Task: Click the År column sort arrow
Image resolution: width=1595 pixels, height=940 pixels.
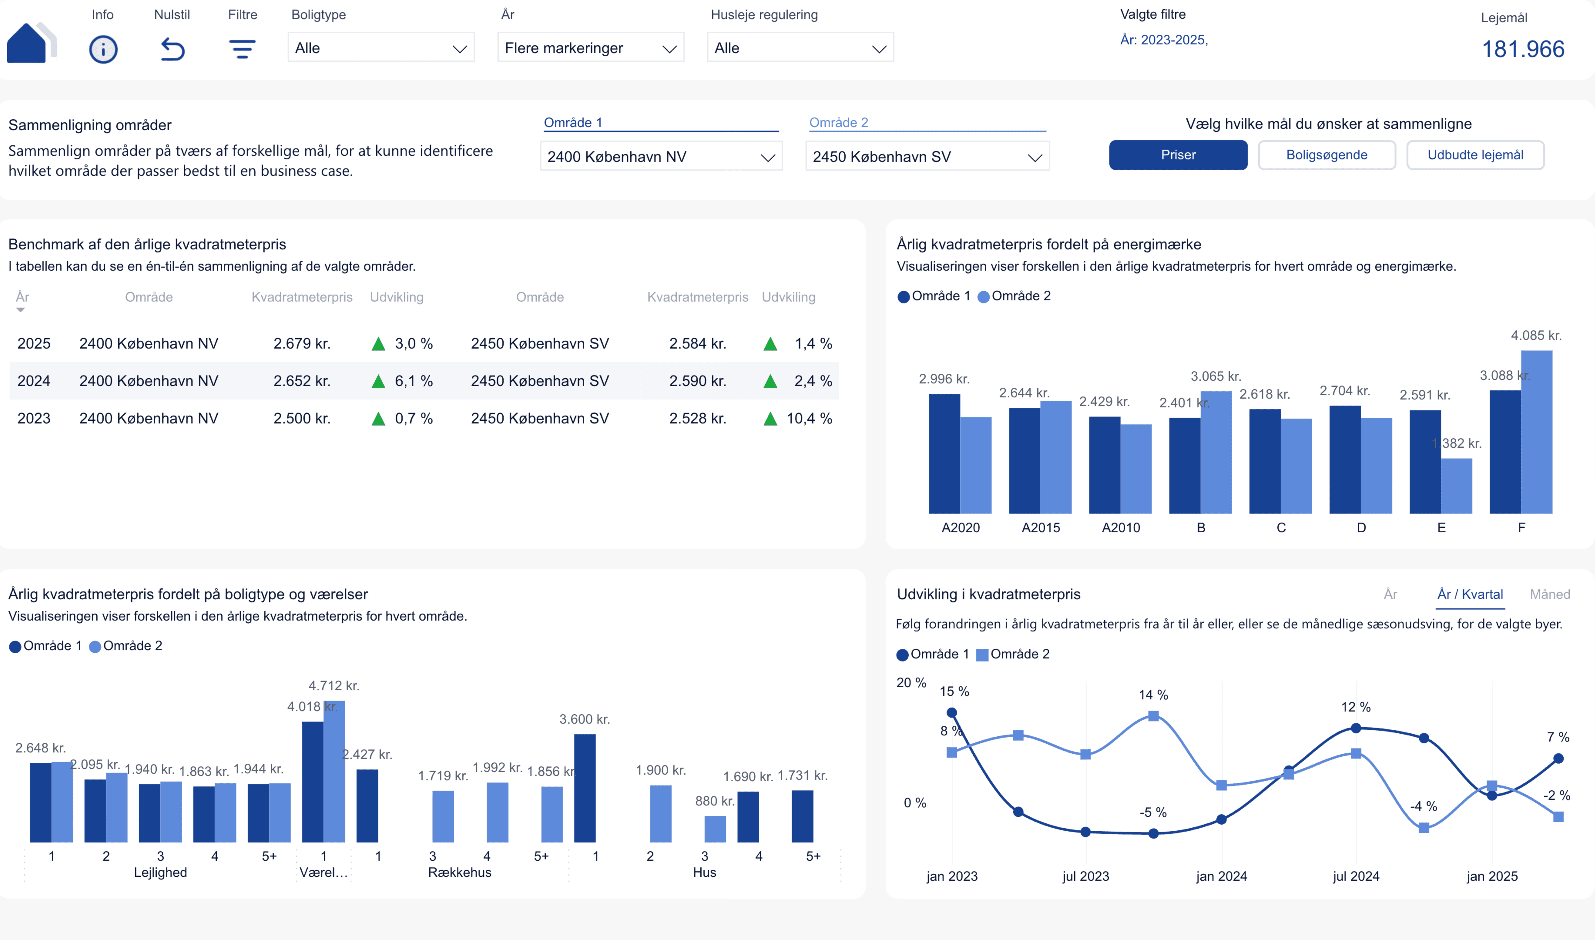Action: pos(21,310)
